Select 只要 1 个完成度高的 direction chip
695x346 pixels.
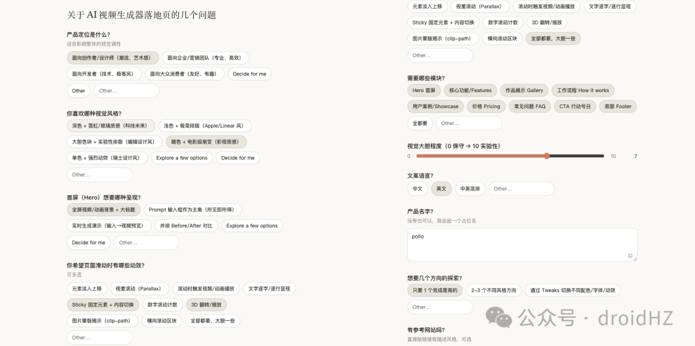pyautogui.click(x=435, y=291)
